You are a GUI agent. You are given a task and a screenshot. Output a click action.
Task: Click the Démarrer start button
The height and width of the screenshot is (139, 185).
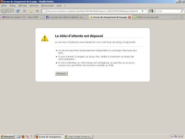(x=7, y=137)
